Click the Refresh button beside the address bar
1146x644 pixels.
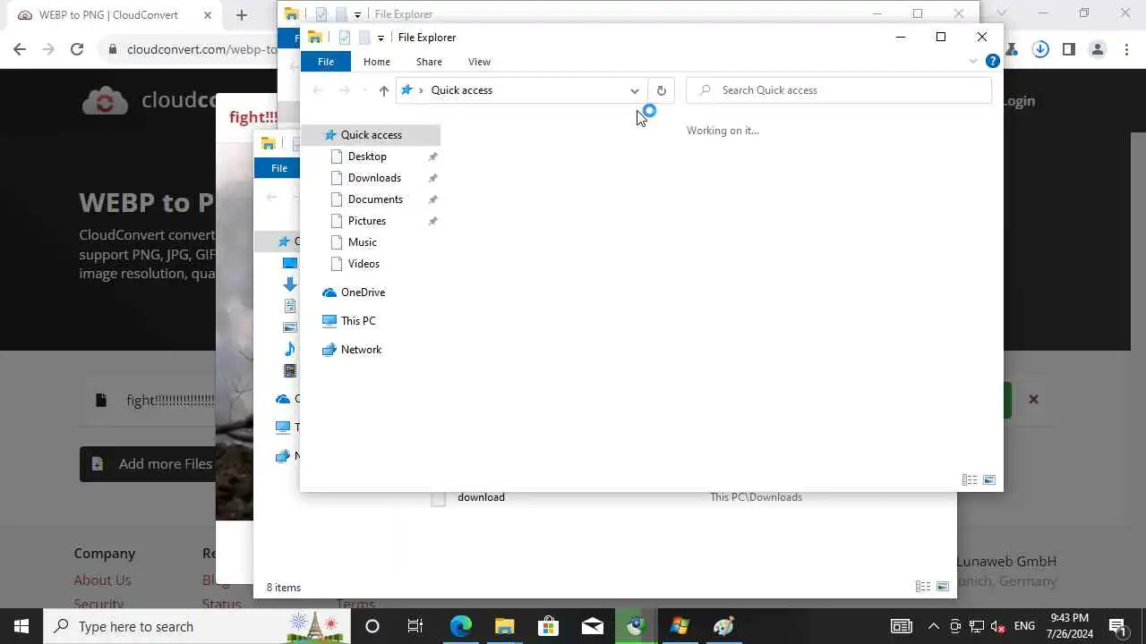click(x=661, y=90)
